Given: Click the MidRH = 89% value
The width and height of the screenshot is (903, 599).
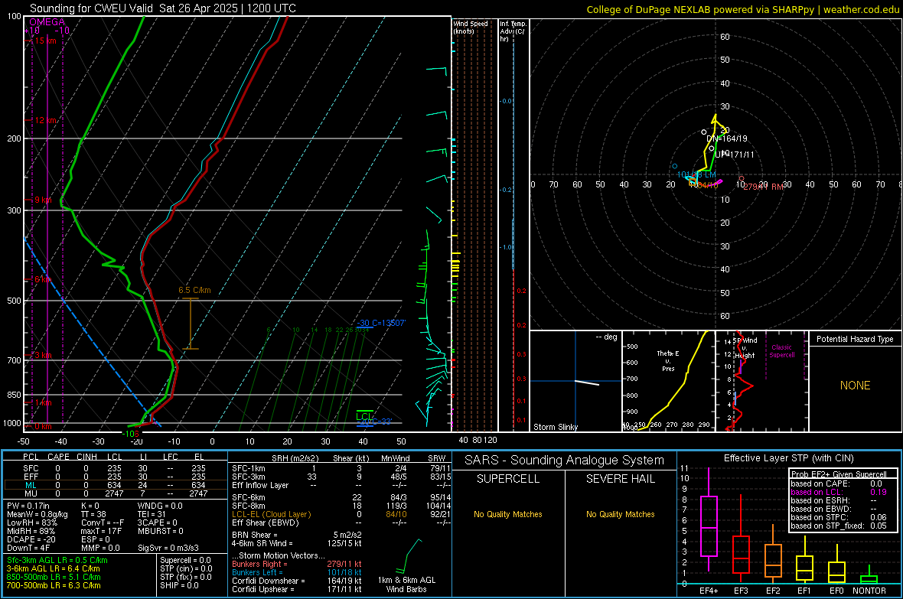Looking at the screenshot, I should 31,531.
